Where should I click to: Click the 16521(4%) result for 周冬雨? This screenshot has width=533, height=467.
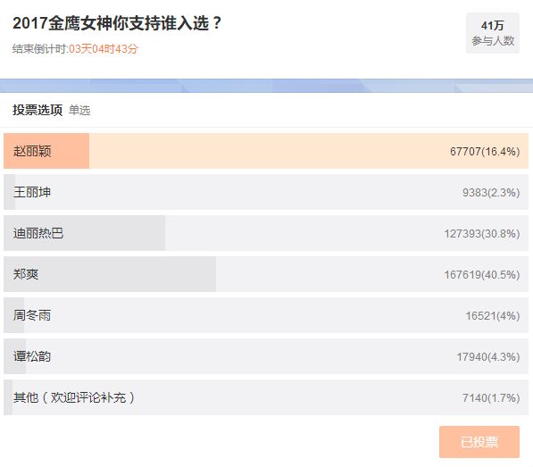[x=493, y=316]
